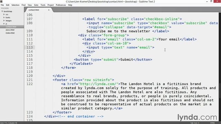Click the FOLDERS sidebar heading
This screenshot has width=221, height=124.
tap(5, 8)
